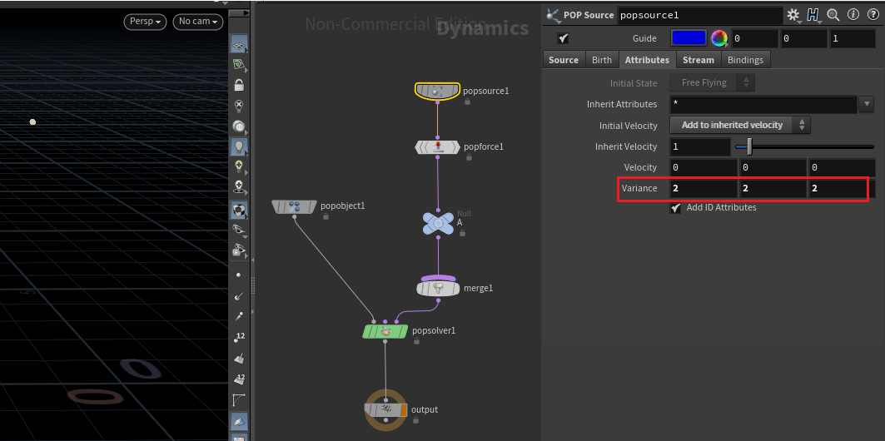This screenshot has height=441, width=885.
Task: Toggle the green ortho grid display icon
Action: point(239,65)
